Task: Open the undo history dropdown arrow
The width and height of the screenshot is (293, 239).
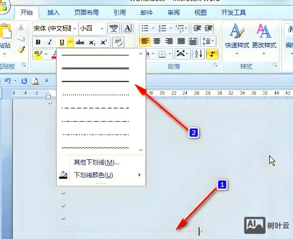Action: [15, 81]
